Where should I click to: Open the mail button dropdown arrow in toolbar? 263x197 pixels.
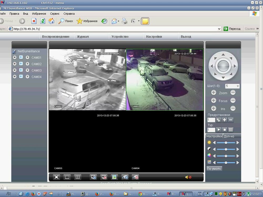(x=118, y=21)
